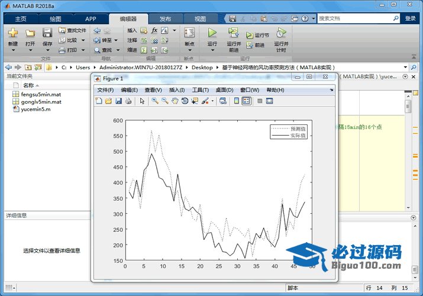This screenshot has width=423, height=296.
Task: Expand the New (新建) dropdown arrow
Action: point(13,50)
